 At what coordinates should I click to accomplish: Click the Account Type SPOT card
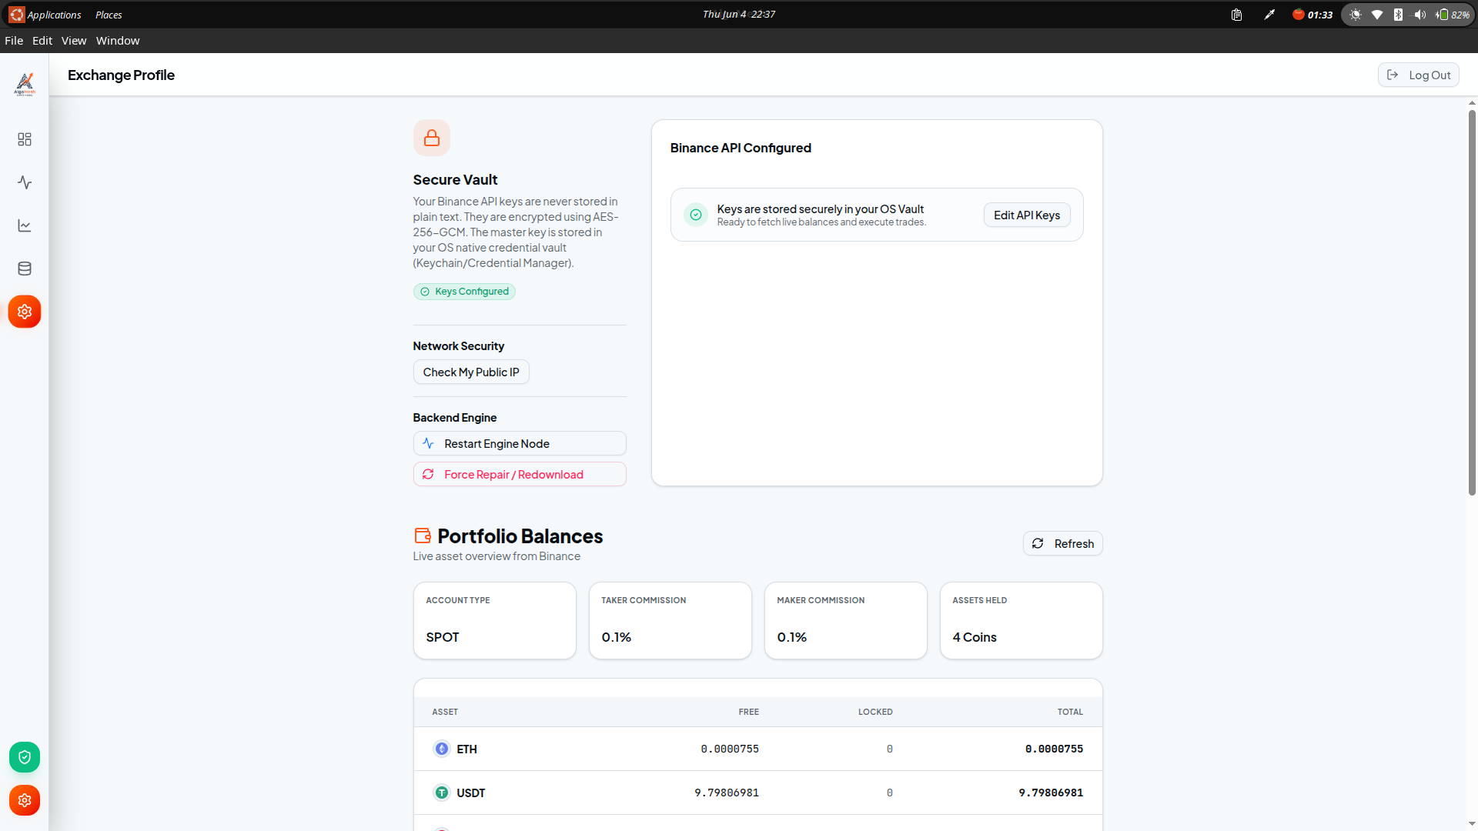pos(495,621)
